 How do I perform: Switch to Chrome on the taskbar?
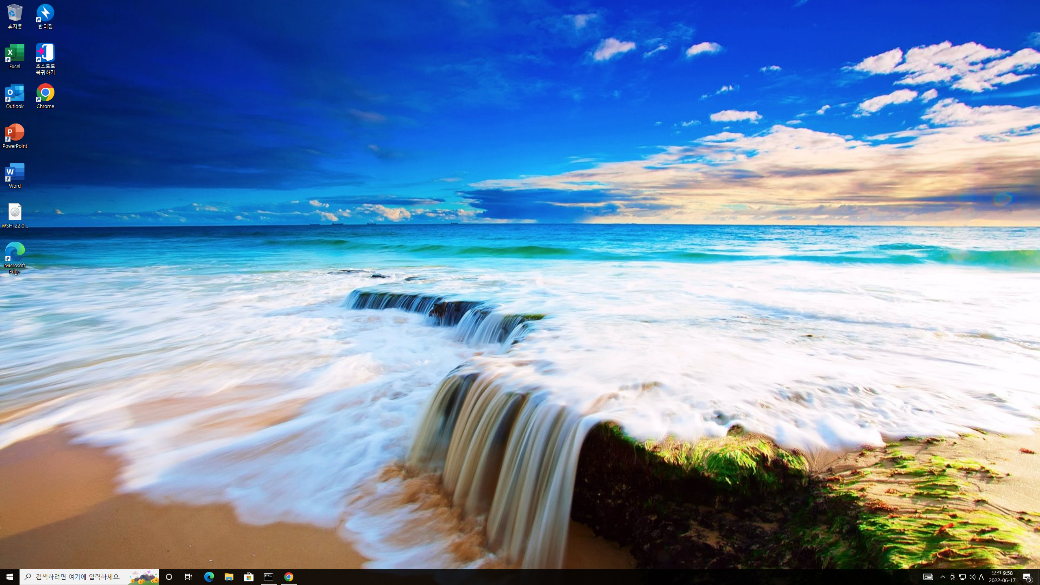coord(289,577)
